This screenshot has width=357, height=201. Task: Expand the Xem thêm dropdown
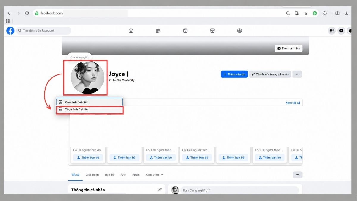[154, 175]
